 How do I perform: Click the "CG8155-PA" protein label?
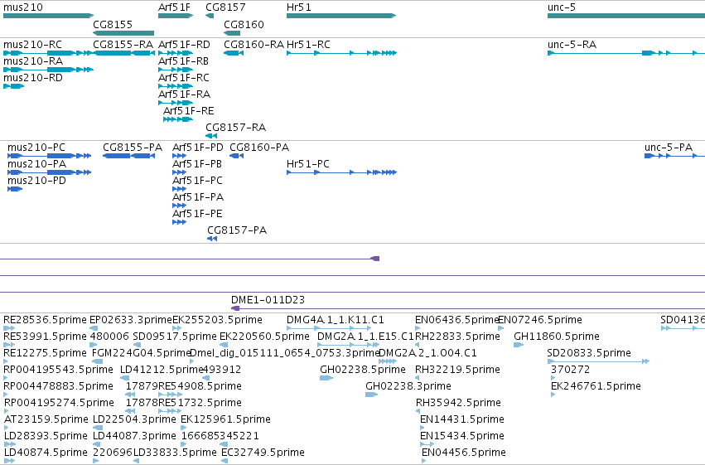133,148
